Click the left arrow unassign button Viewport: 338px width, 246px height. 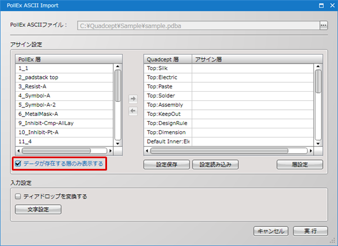coord(133,111)
